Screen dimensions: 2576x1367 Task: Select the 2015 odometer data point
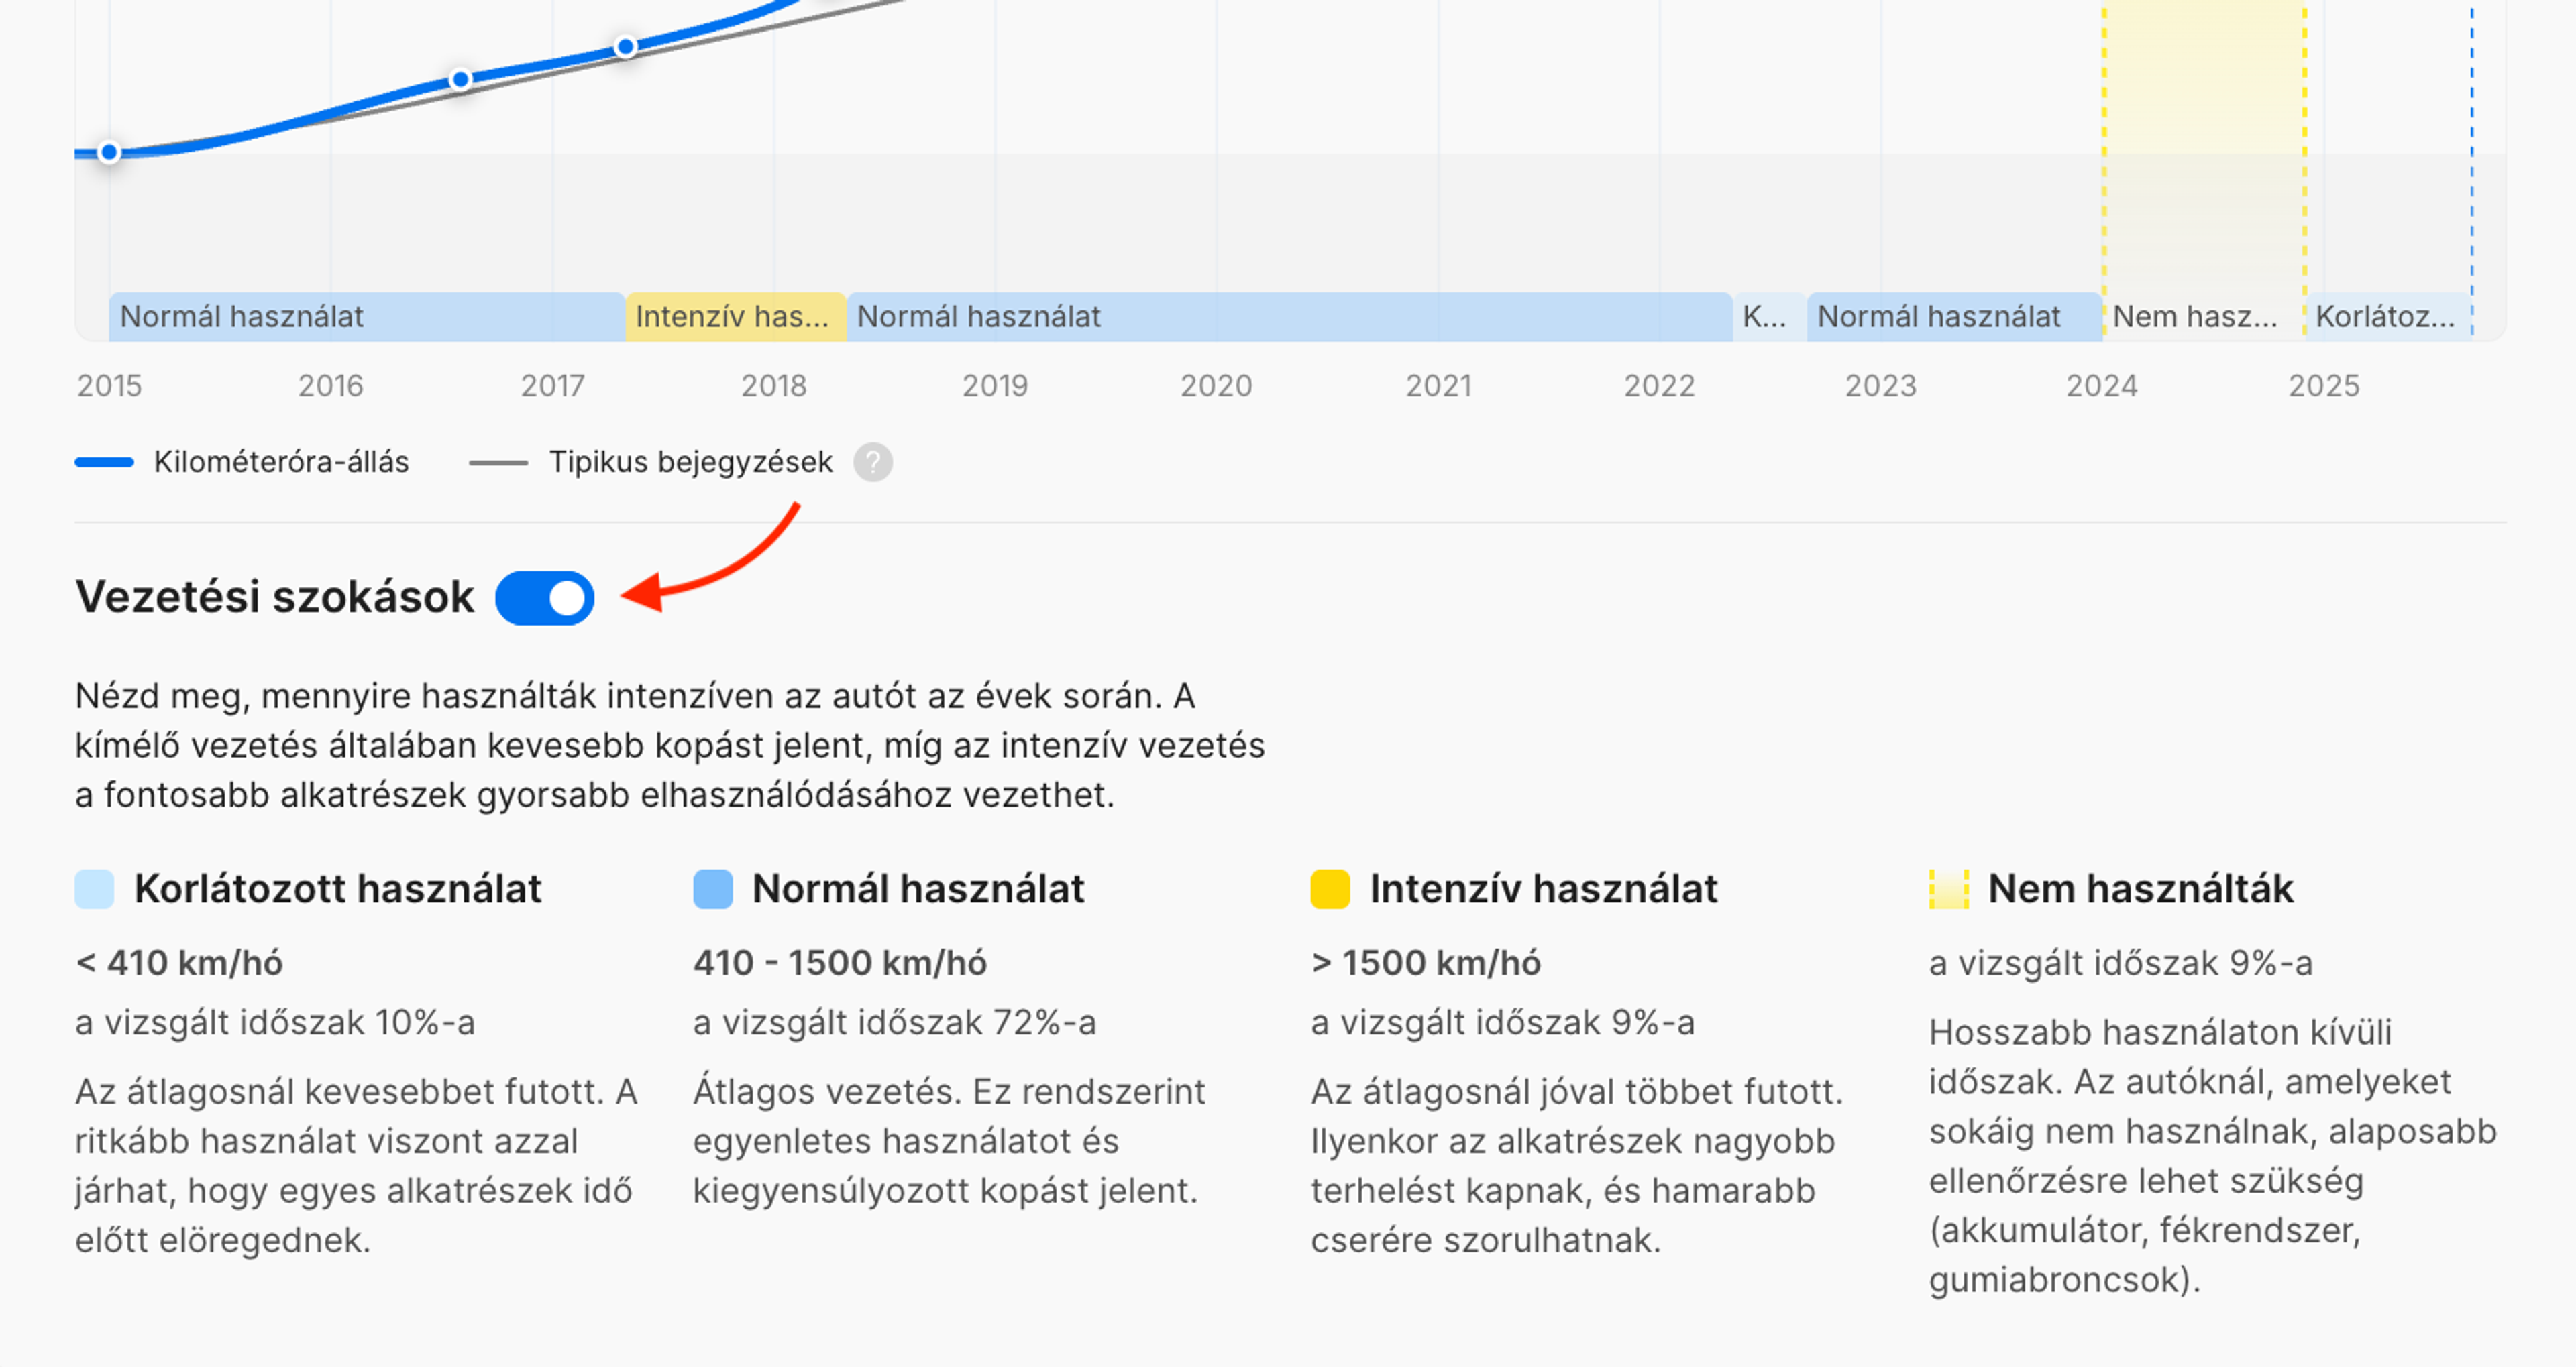[110, 153]
